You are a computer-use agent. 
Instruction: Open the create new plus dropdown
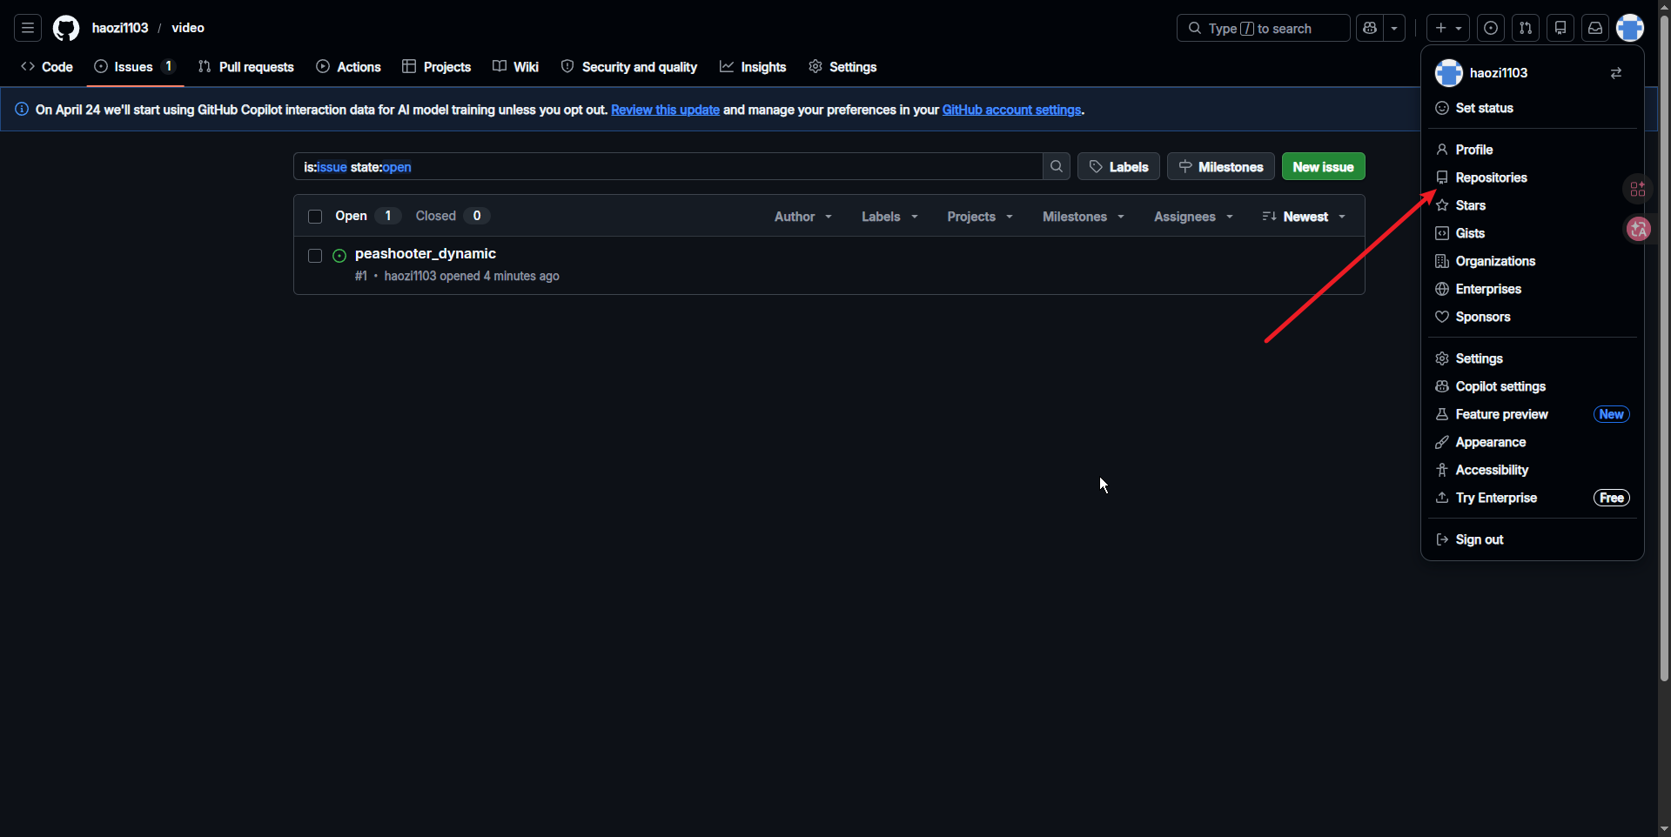1448,28
